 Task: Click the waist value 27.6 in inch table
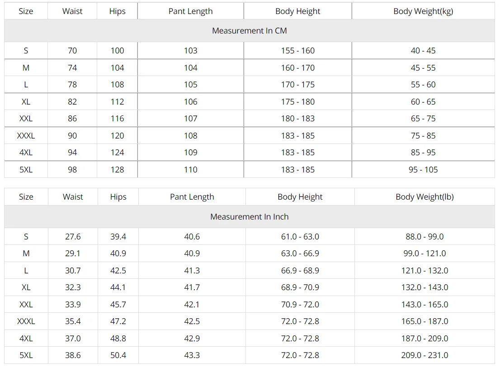(x=73, y=236)
